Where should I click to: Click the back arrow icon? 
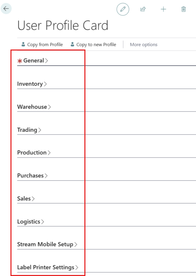[6, 9]
